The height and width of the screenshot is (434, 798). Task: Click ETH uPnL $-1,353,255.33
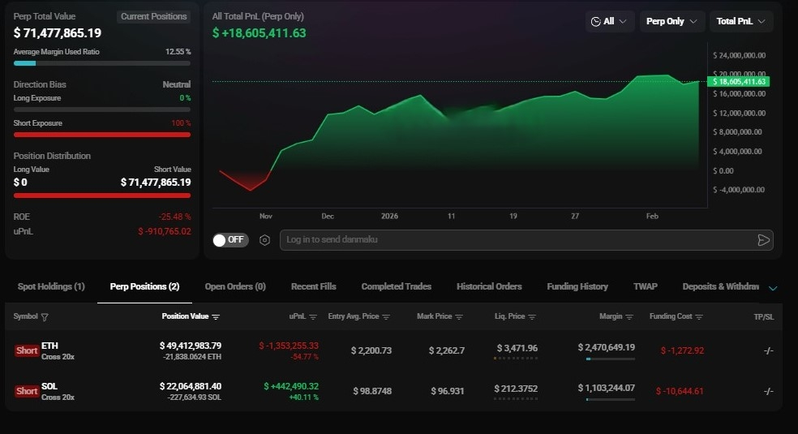[289, 346]
